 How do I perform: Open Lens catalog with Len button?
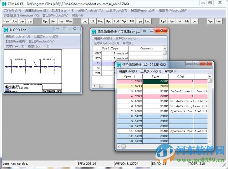195,21
